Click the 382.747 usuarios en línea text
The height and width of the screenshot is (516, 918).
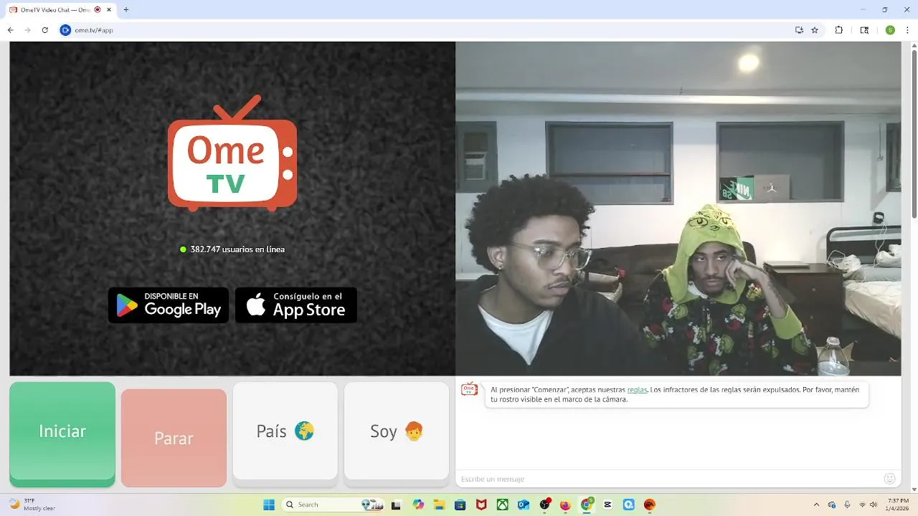tap(237, 249)
